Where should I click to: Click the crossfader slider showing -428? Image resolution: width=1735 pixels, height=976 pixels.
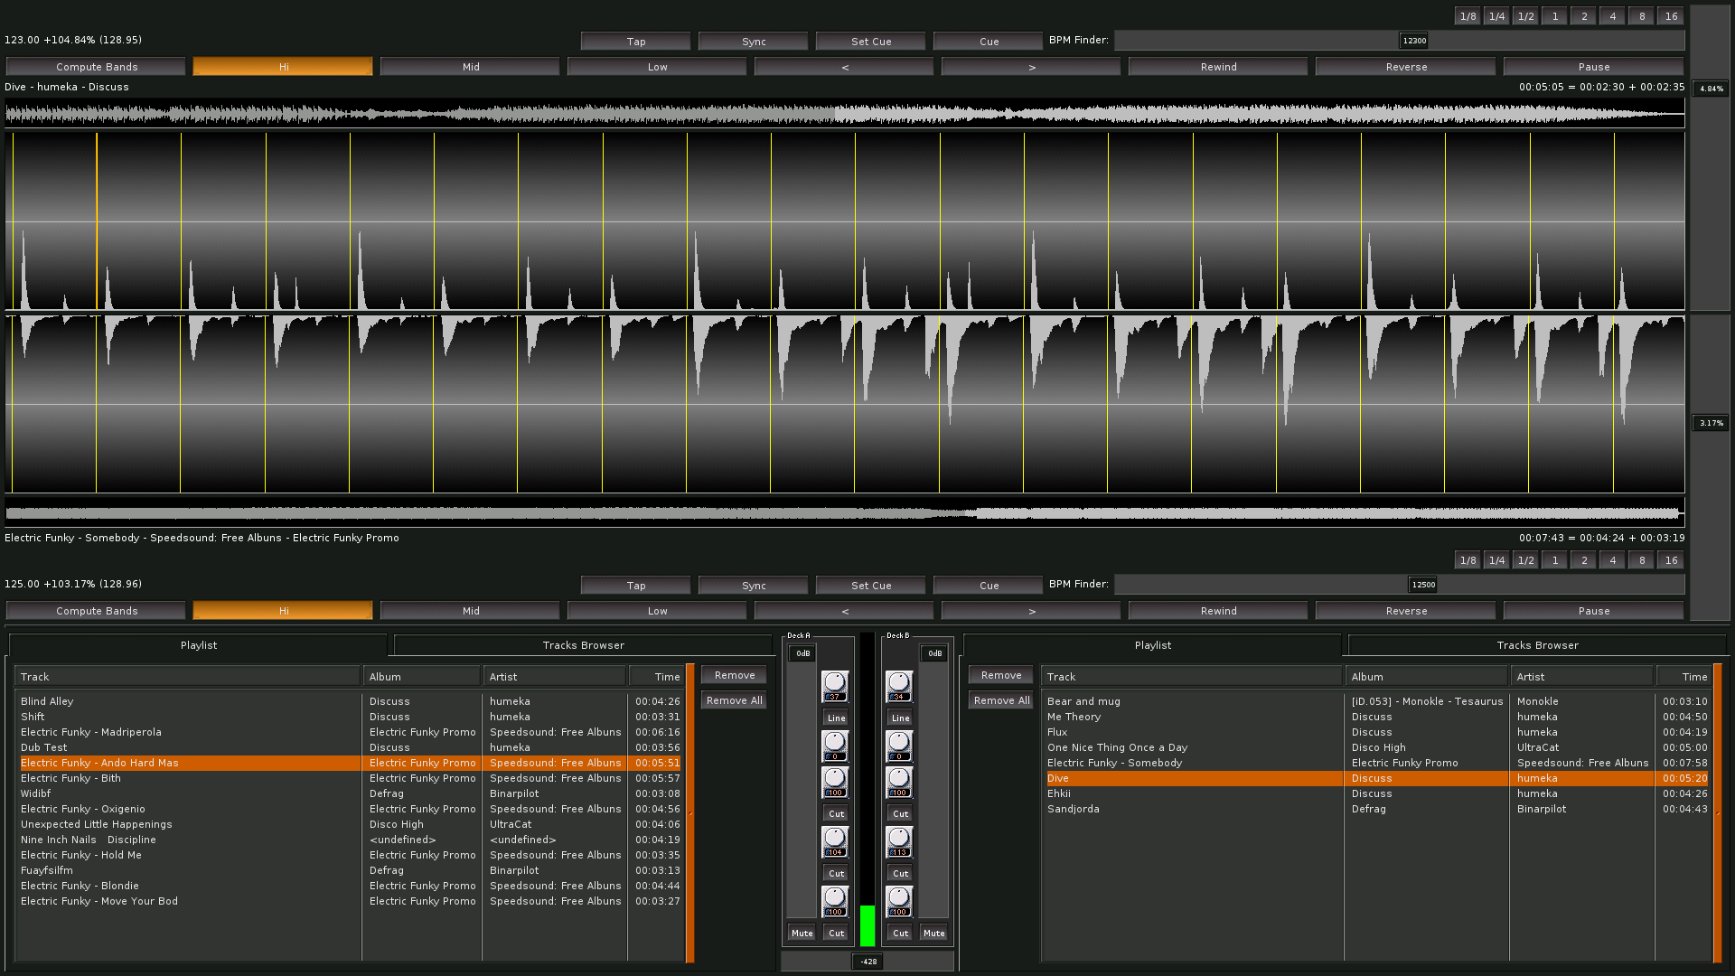click(x=867, y=962)
